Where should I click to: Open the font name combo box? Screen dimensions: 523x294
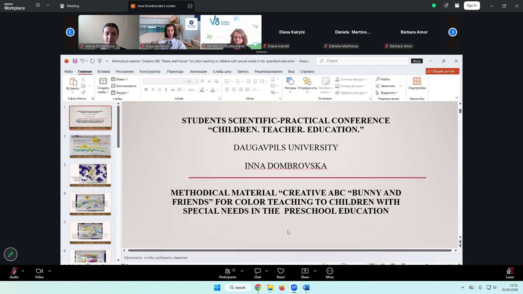tap(165, 81)
